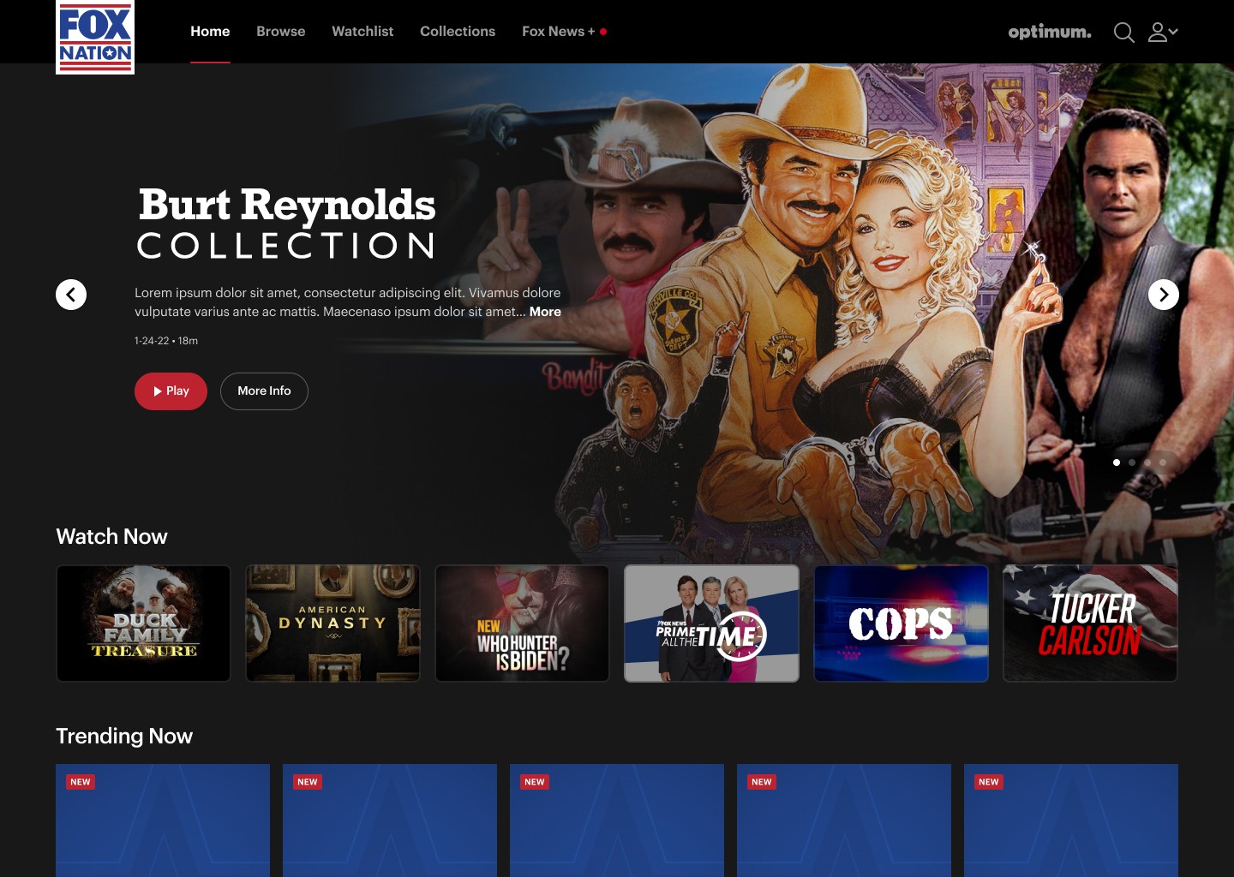This screenshot has height=877, width=1234.
Task: Advance to the next carousel slide
Action: click(1164, 295)
